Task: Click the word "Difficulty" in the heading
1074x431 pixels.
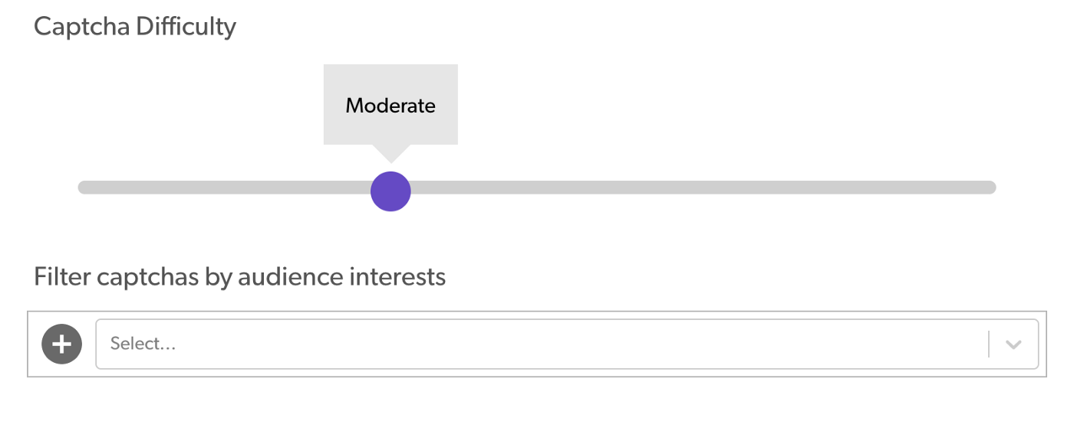Action: point(186,27)
